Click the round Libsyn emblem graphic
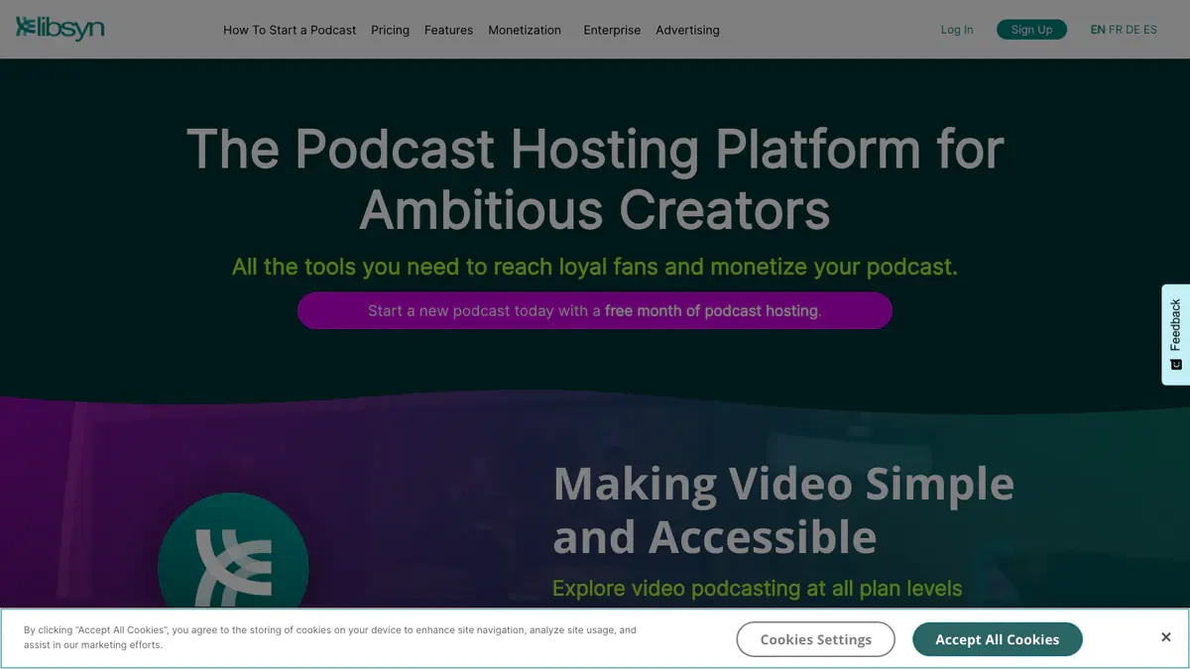Viewport: 1190px width, 669px height. [233, 551]
